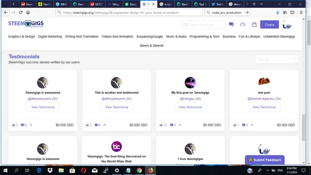View Testimonial for 'Steemgigs is awesomee'
Image resolution: width=311 pixels, height=175 pixels.
coord(43,107)
